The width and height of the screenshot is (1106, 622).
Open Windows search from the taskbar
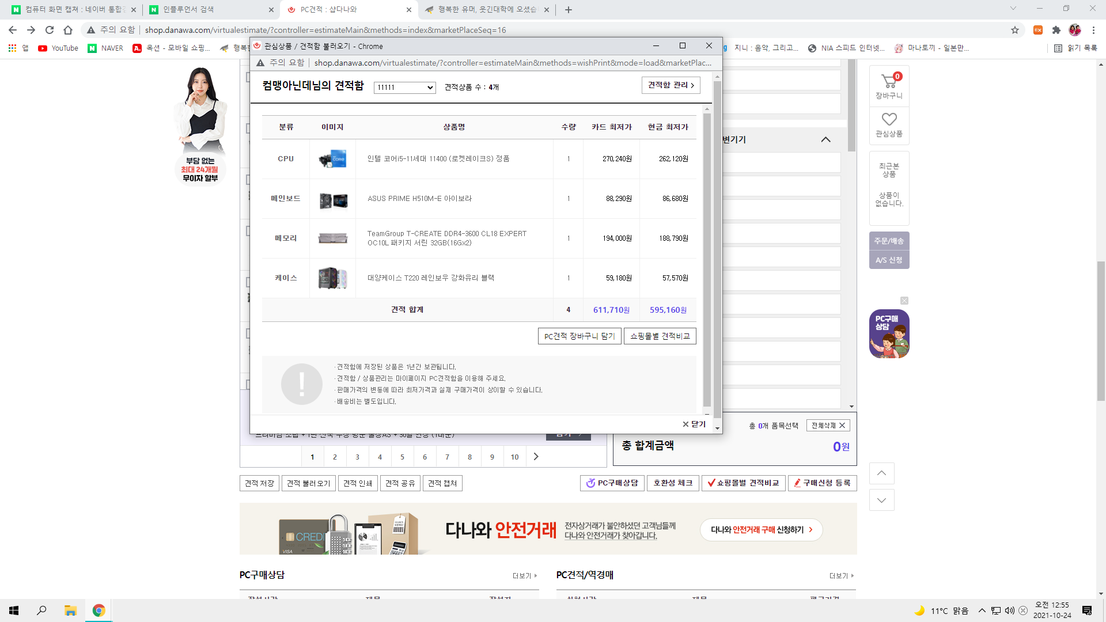(x=41, y=610)
